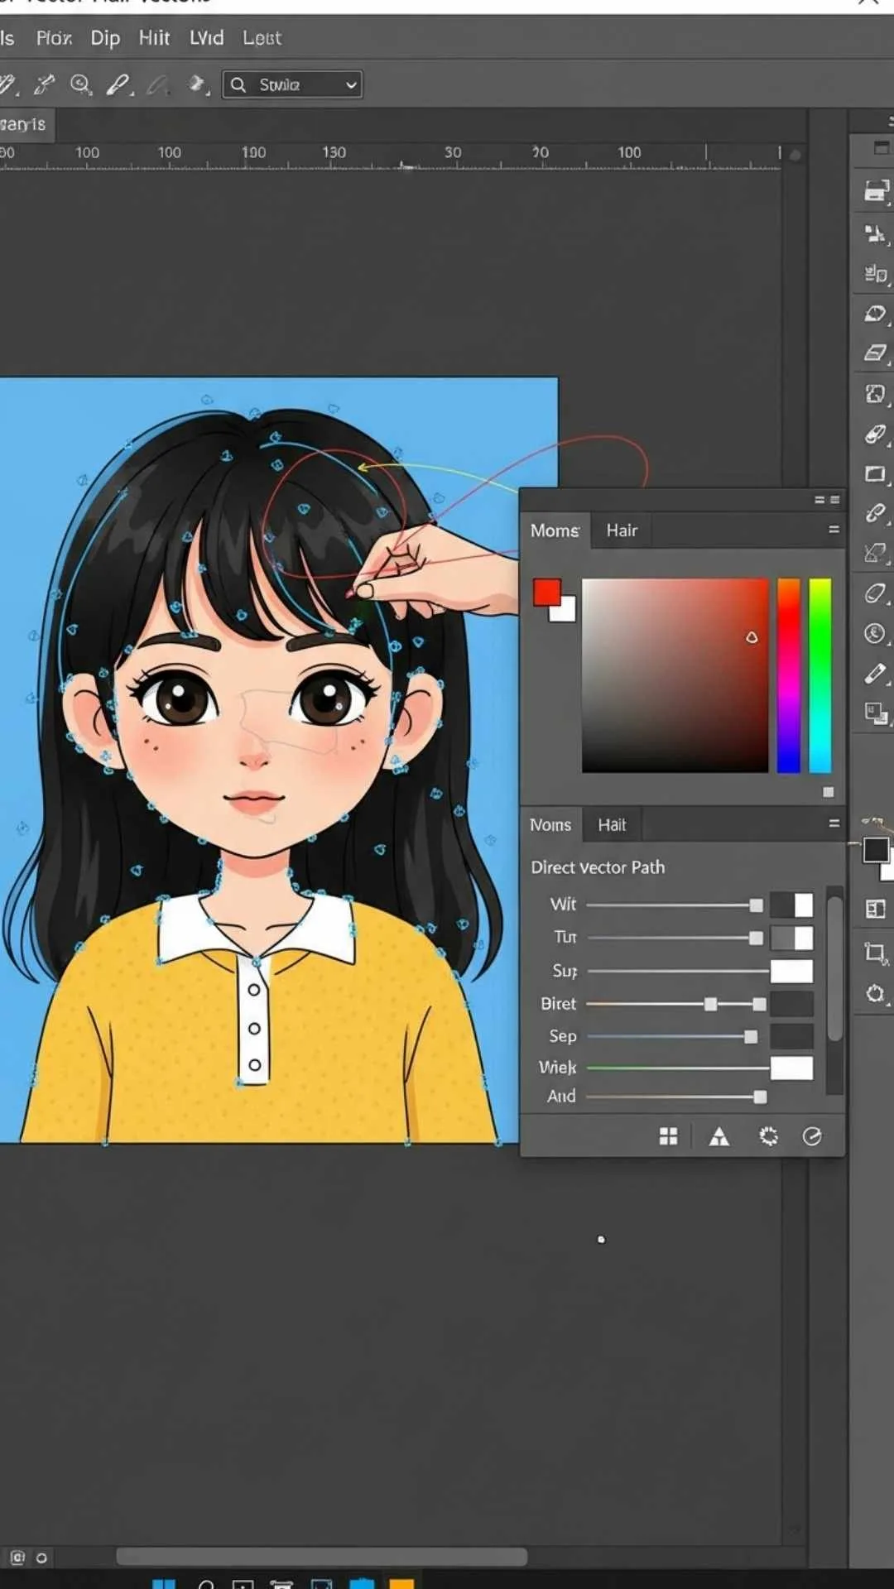Screen dimensions: 894x1589
Task: Click the Biret slider middle handle
Action: coord(710,1004)
